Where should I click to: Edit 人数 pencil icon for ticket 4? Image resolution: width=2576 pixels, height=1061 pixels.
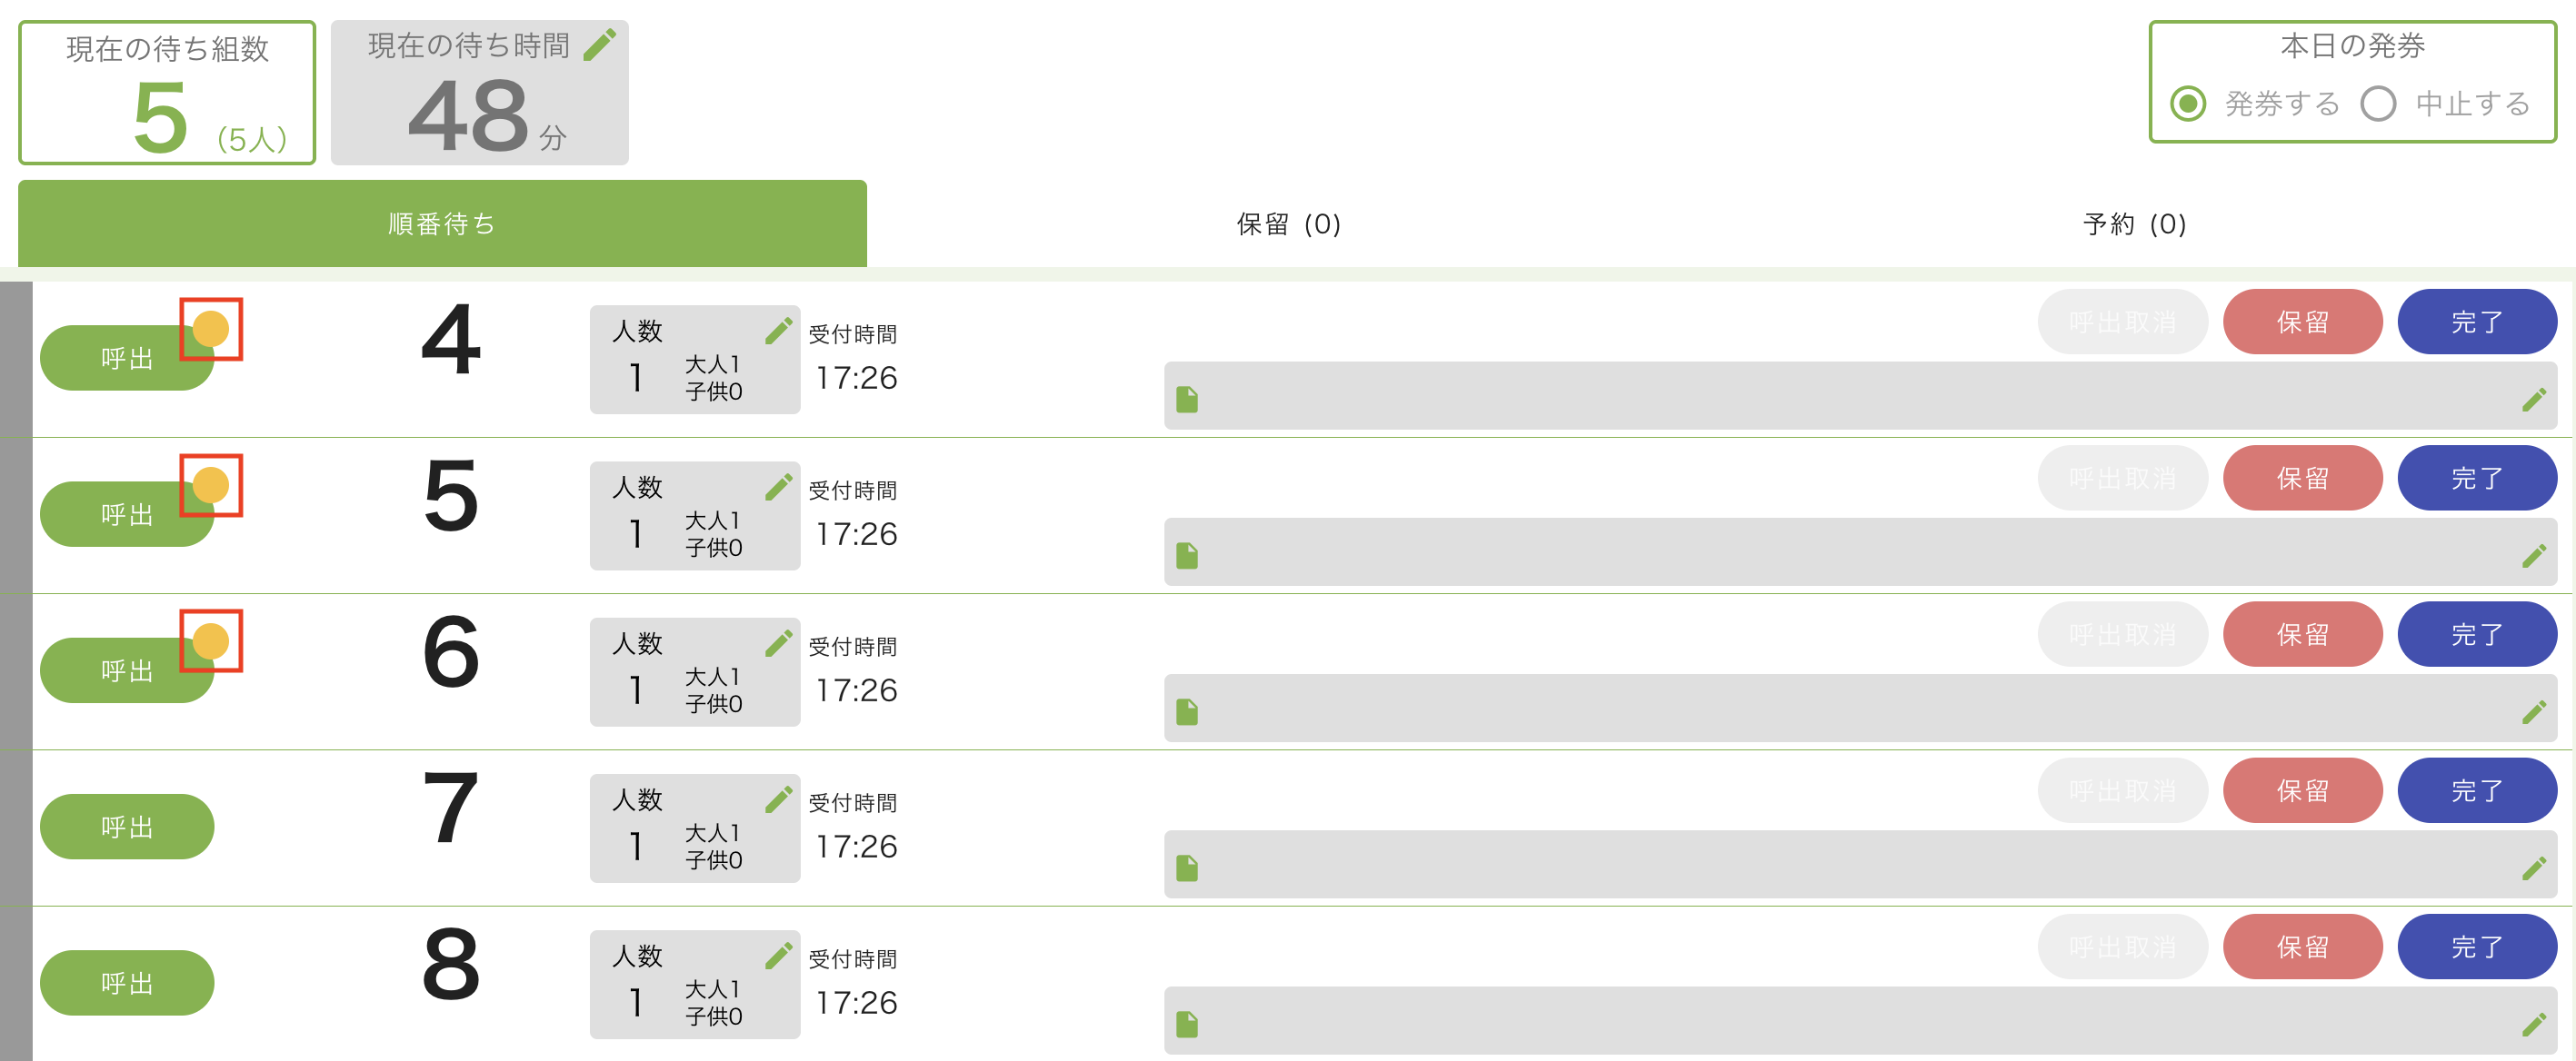[778, 331]
